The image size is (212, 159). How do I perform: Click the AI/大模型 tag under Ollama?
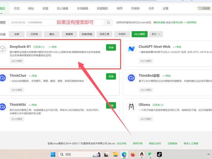click(x=146, y=119)
